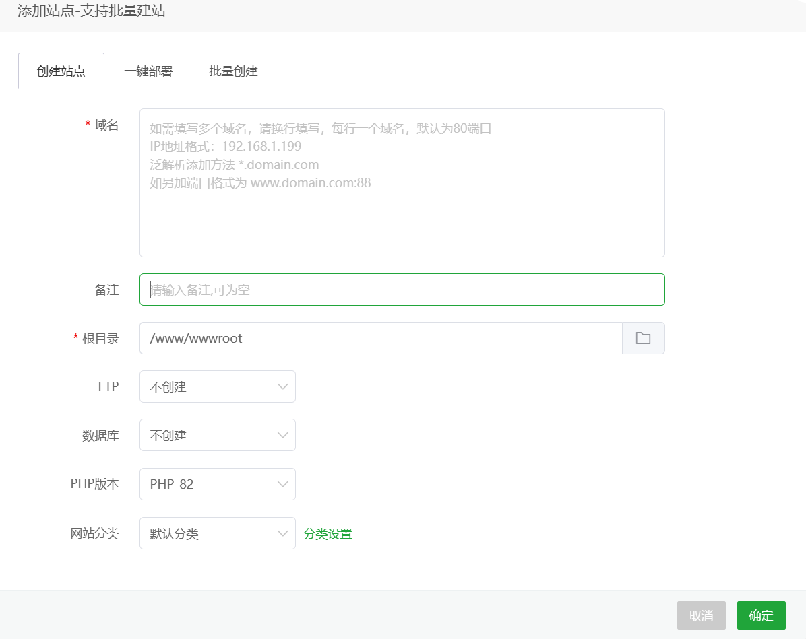
Task: Switch to the 批量创建 tab
Action: pyautogui.click(x=232, y=70)
